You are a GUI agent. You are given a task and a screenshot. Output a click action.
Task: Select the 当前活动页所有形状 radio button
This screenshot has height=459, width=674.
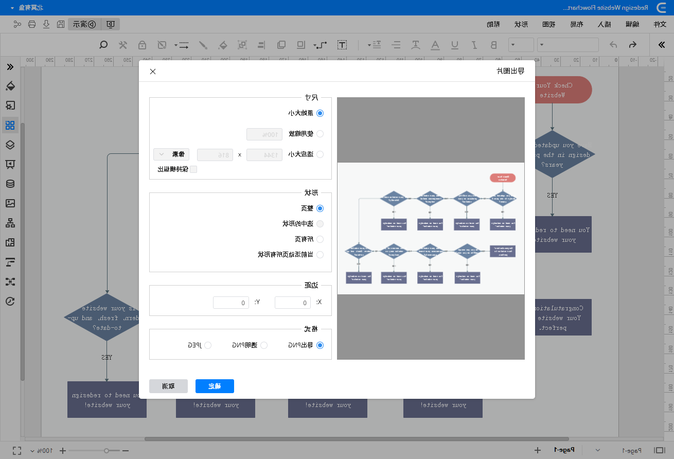[x=320, y=255]
